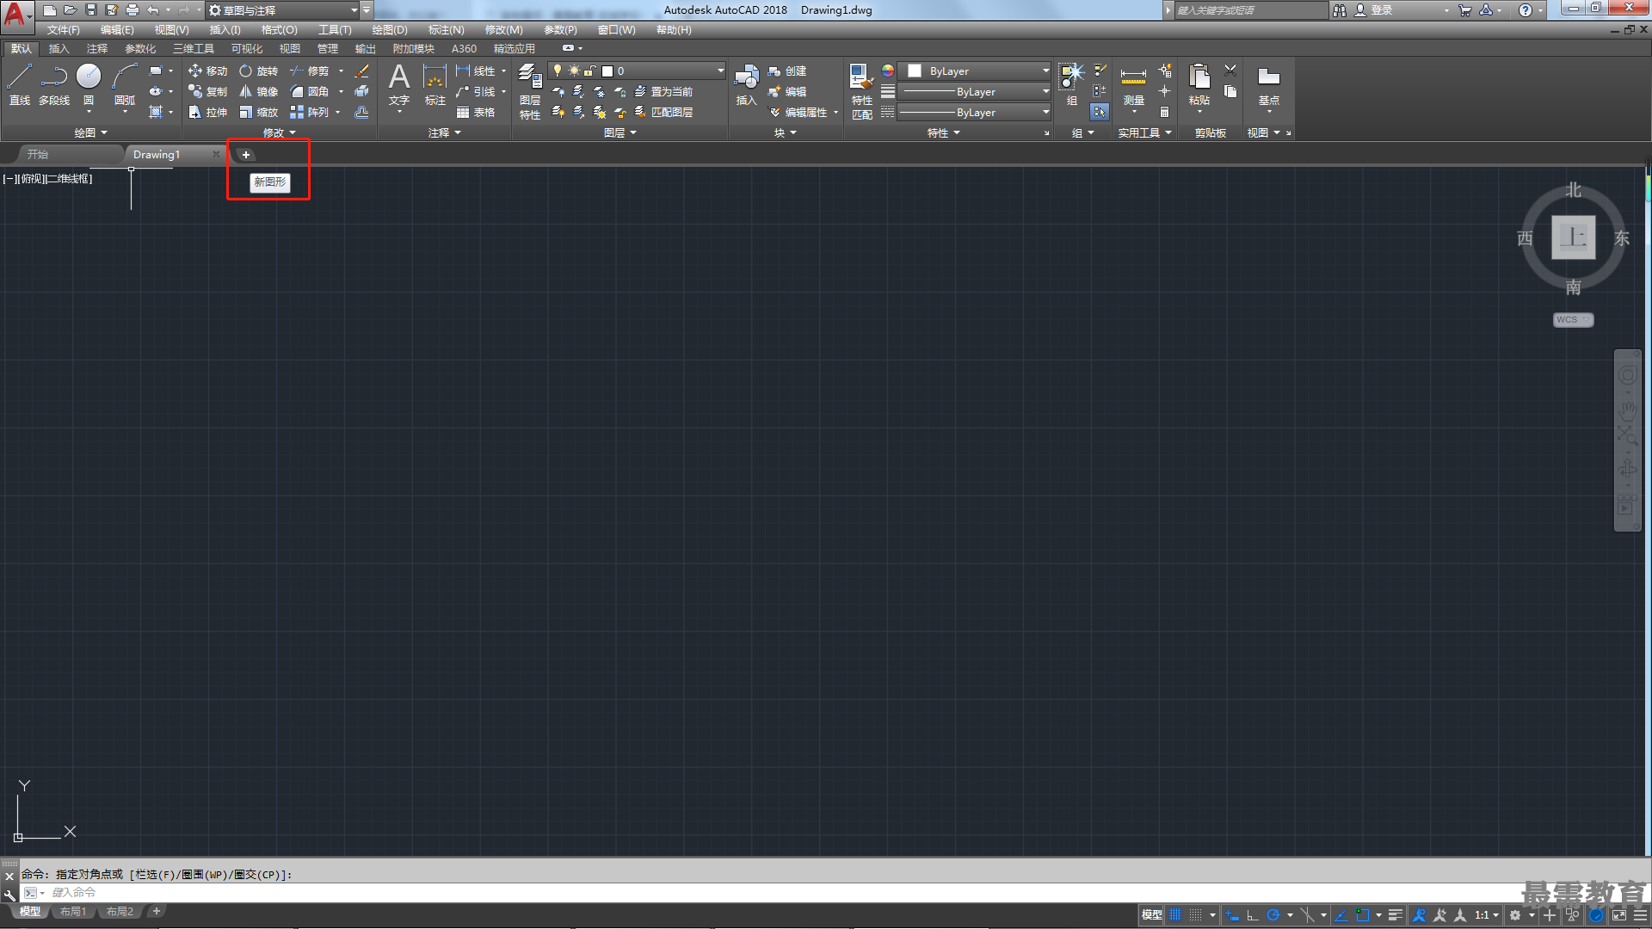1652x929 pixels.
Task: Select the 直线 (Line) drawing tool
Action: click(19, 84)
